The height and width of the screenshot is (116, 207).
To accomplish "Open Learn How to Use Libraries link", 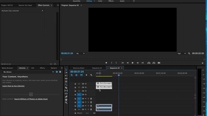I will click(x=13, y=86).
